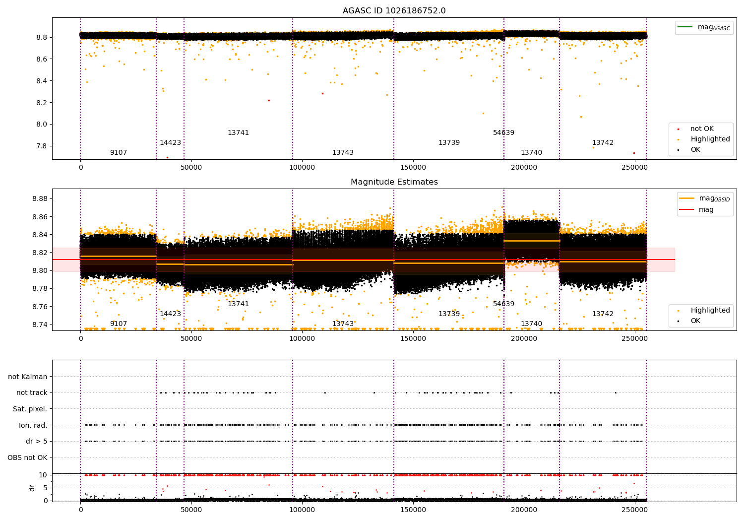
Task: Click the "dr > 5" axis label
Action: point(37,442)
